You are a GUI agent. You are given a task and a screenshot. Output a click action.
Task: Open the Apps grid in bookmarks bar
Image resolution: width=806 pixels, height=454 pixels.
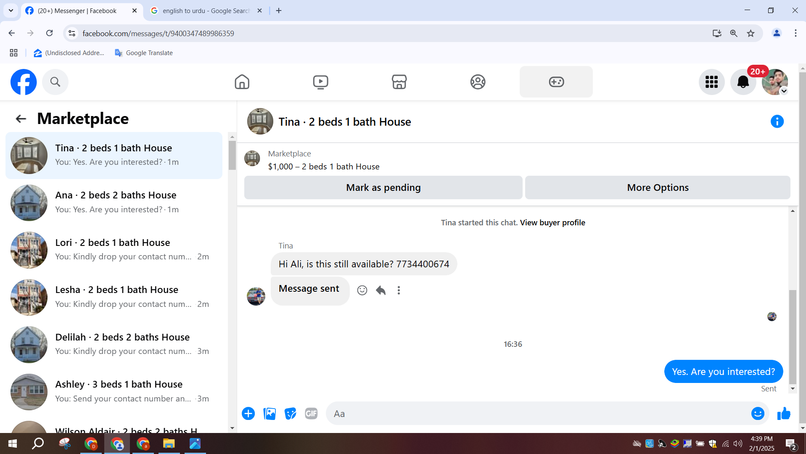(13, 53)
